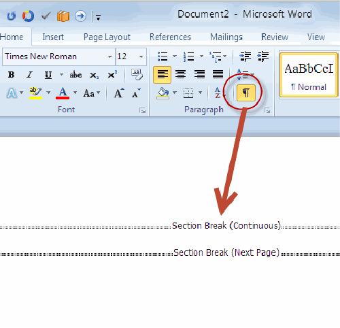This screenshot has width=340, height=328.
Task: Select Align Text Left
Action: (162, 75)
